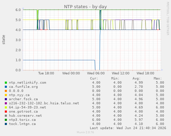
Task: Click ntp.netlinkify.com Avg value 4.99
Action: point(139,83)
